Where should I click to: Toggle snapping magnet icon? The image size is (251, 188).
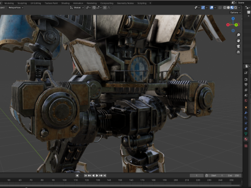[x=94, y=8]
